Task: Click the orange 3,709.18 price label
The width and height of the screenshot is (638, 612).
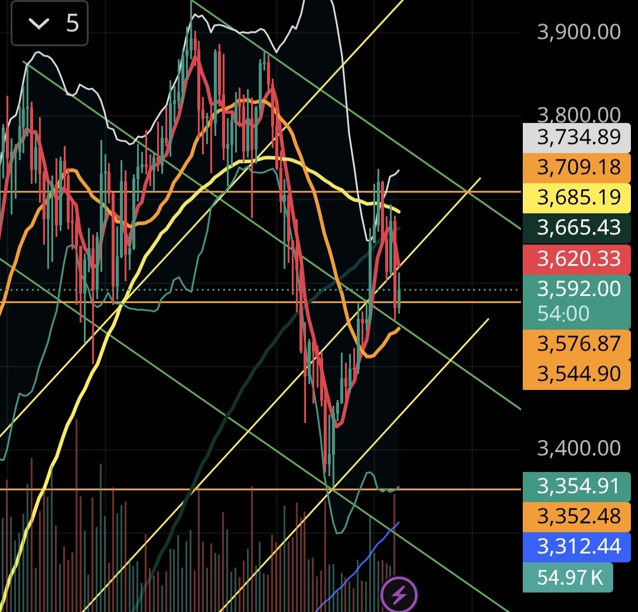Action: (x=578, y=167)
